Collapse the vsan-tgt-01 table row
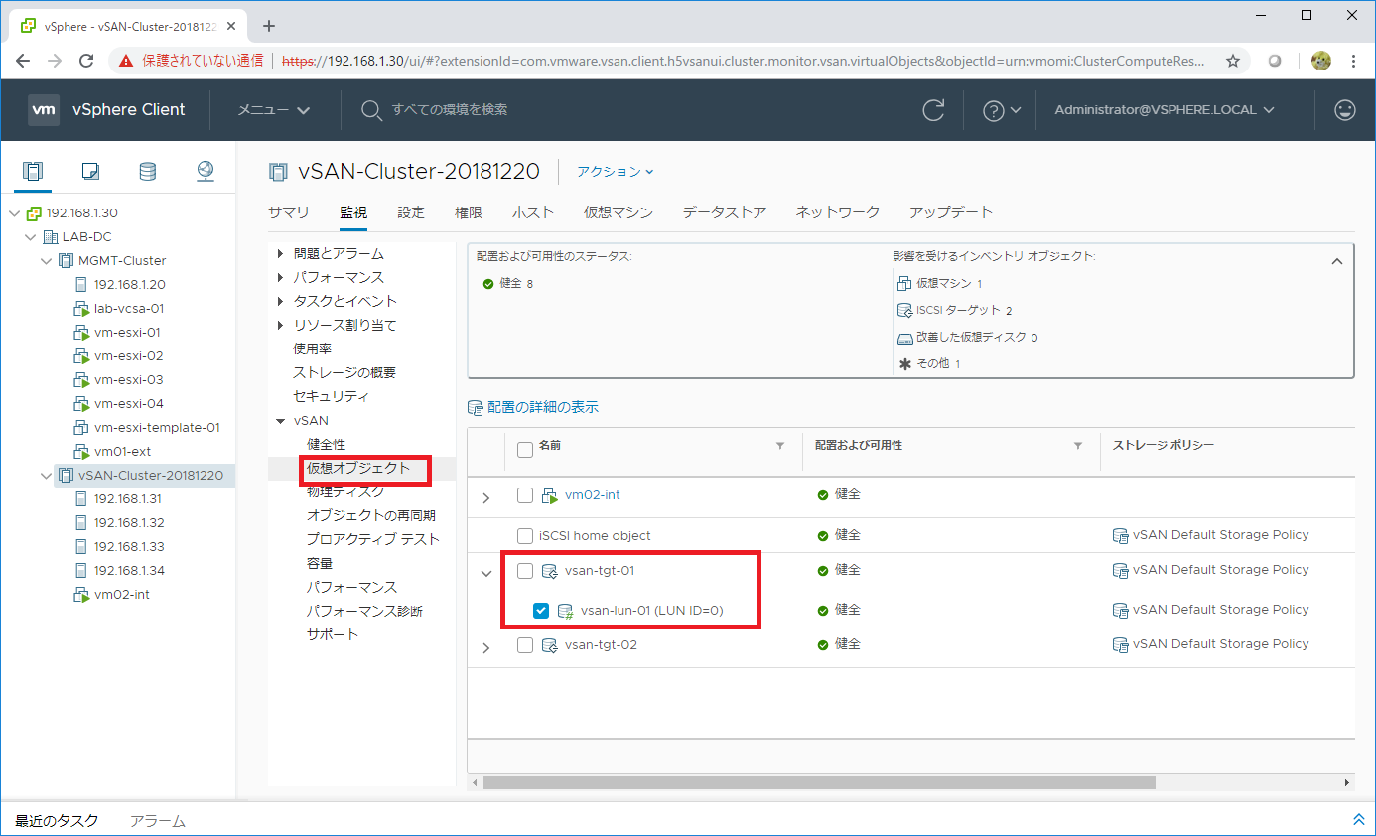Image resolution: width=1376 pixels, height=836 pixels. tap(485, 572)
